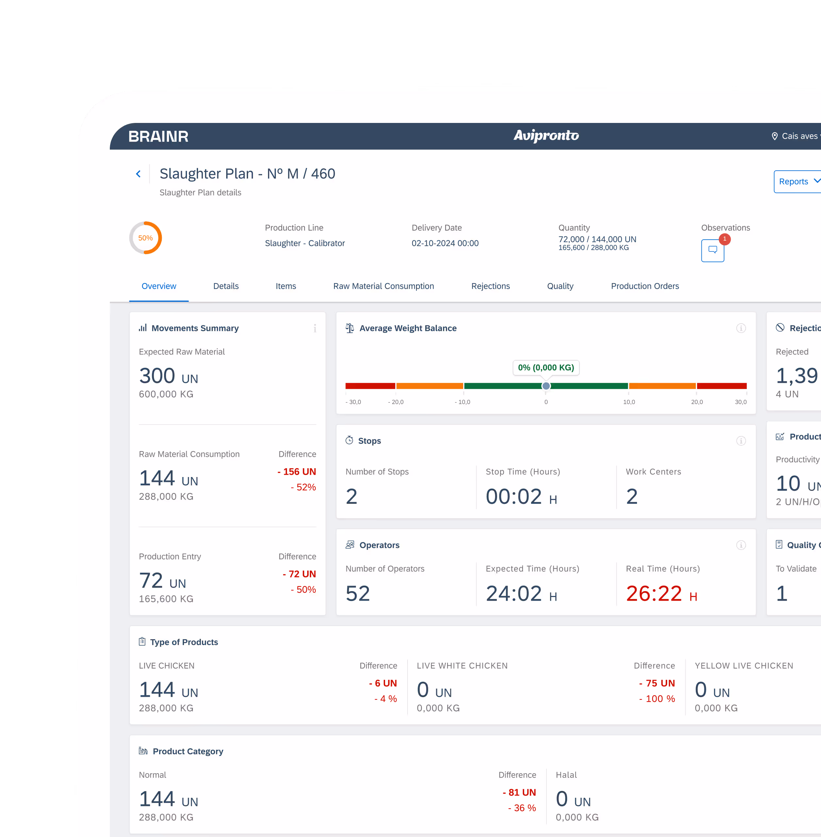The height and width of the screenshot is (837, 821).
Task: Click info icon on Movements Summary
Action: [x=315, y=328]
